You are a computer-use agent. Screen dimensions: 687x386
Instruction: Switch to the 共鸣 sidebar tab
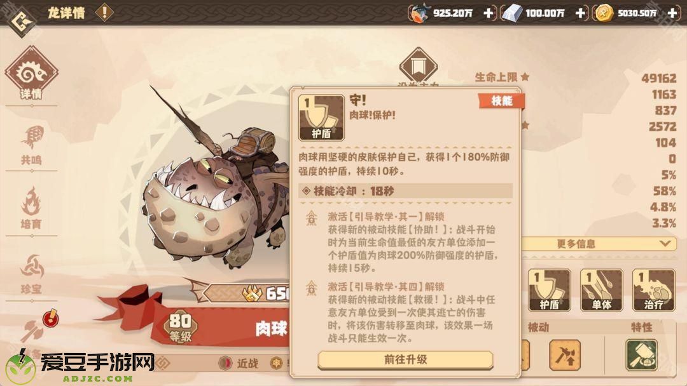(x=31, y=145)
